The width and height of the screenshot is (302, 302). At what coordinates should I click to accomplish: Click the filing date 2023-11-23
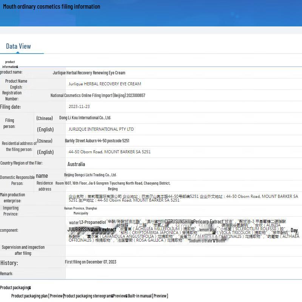pos(79,107)
